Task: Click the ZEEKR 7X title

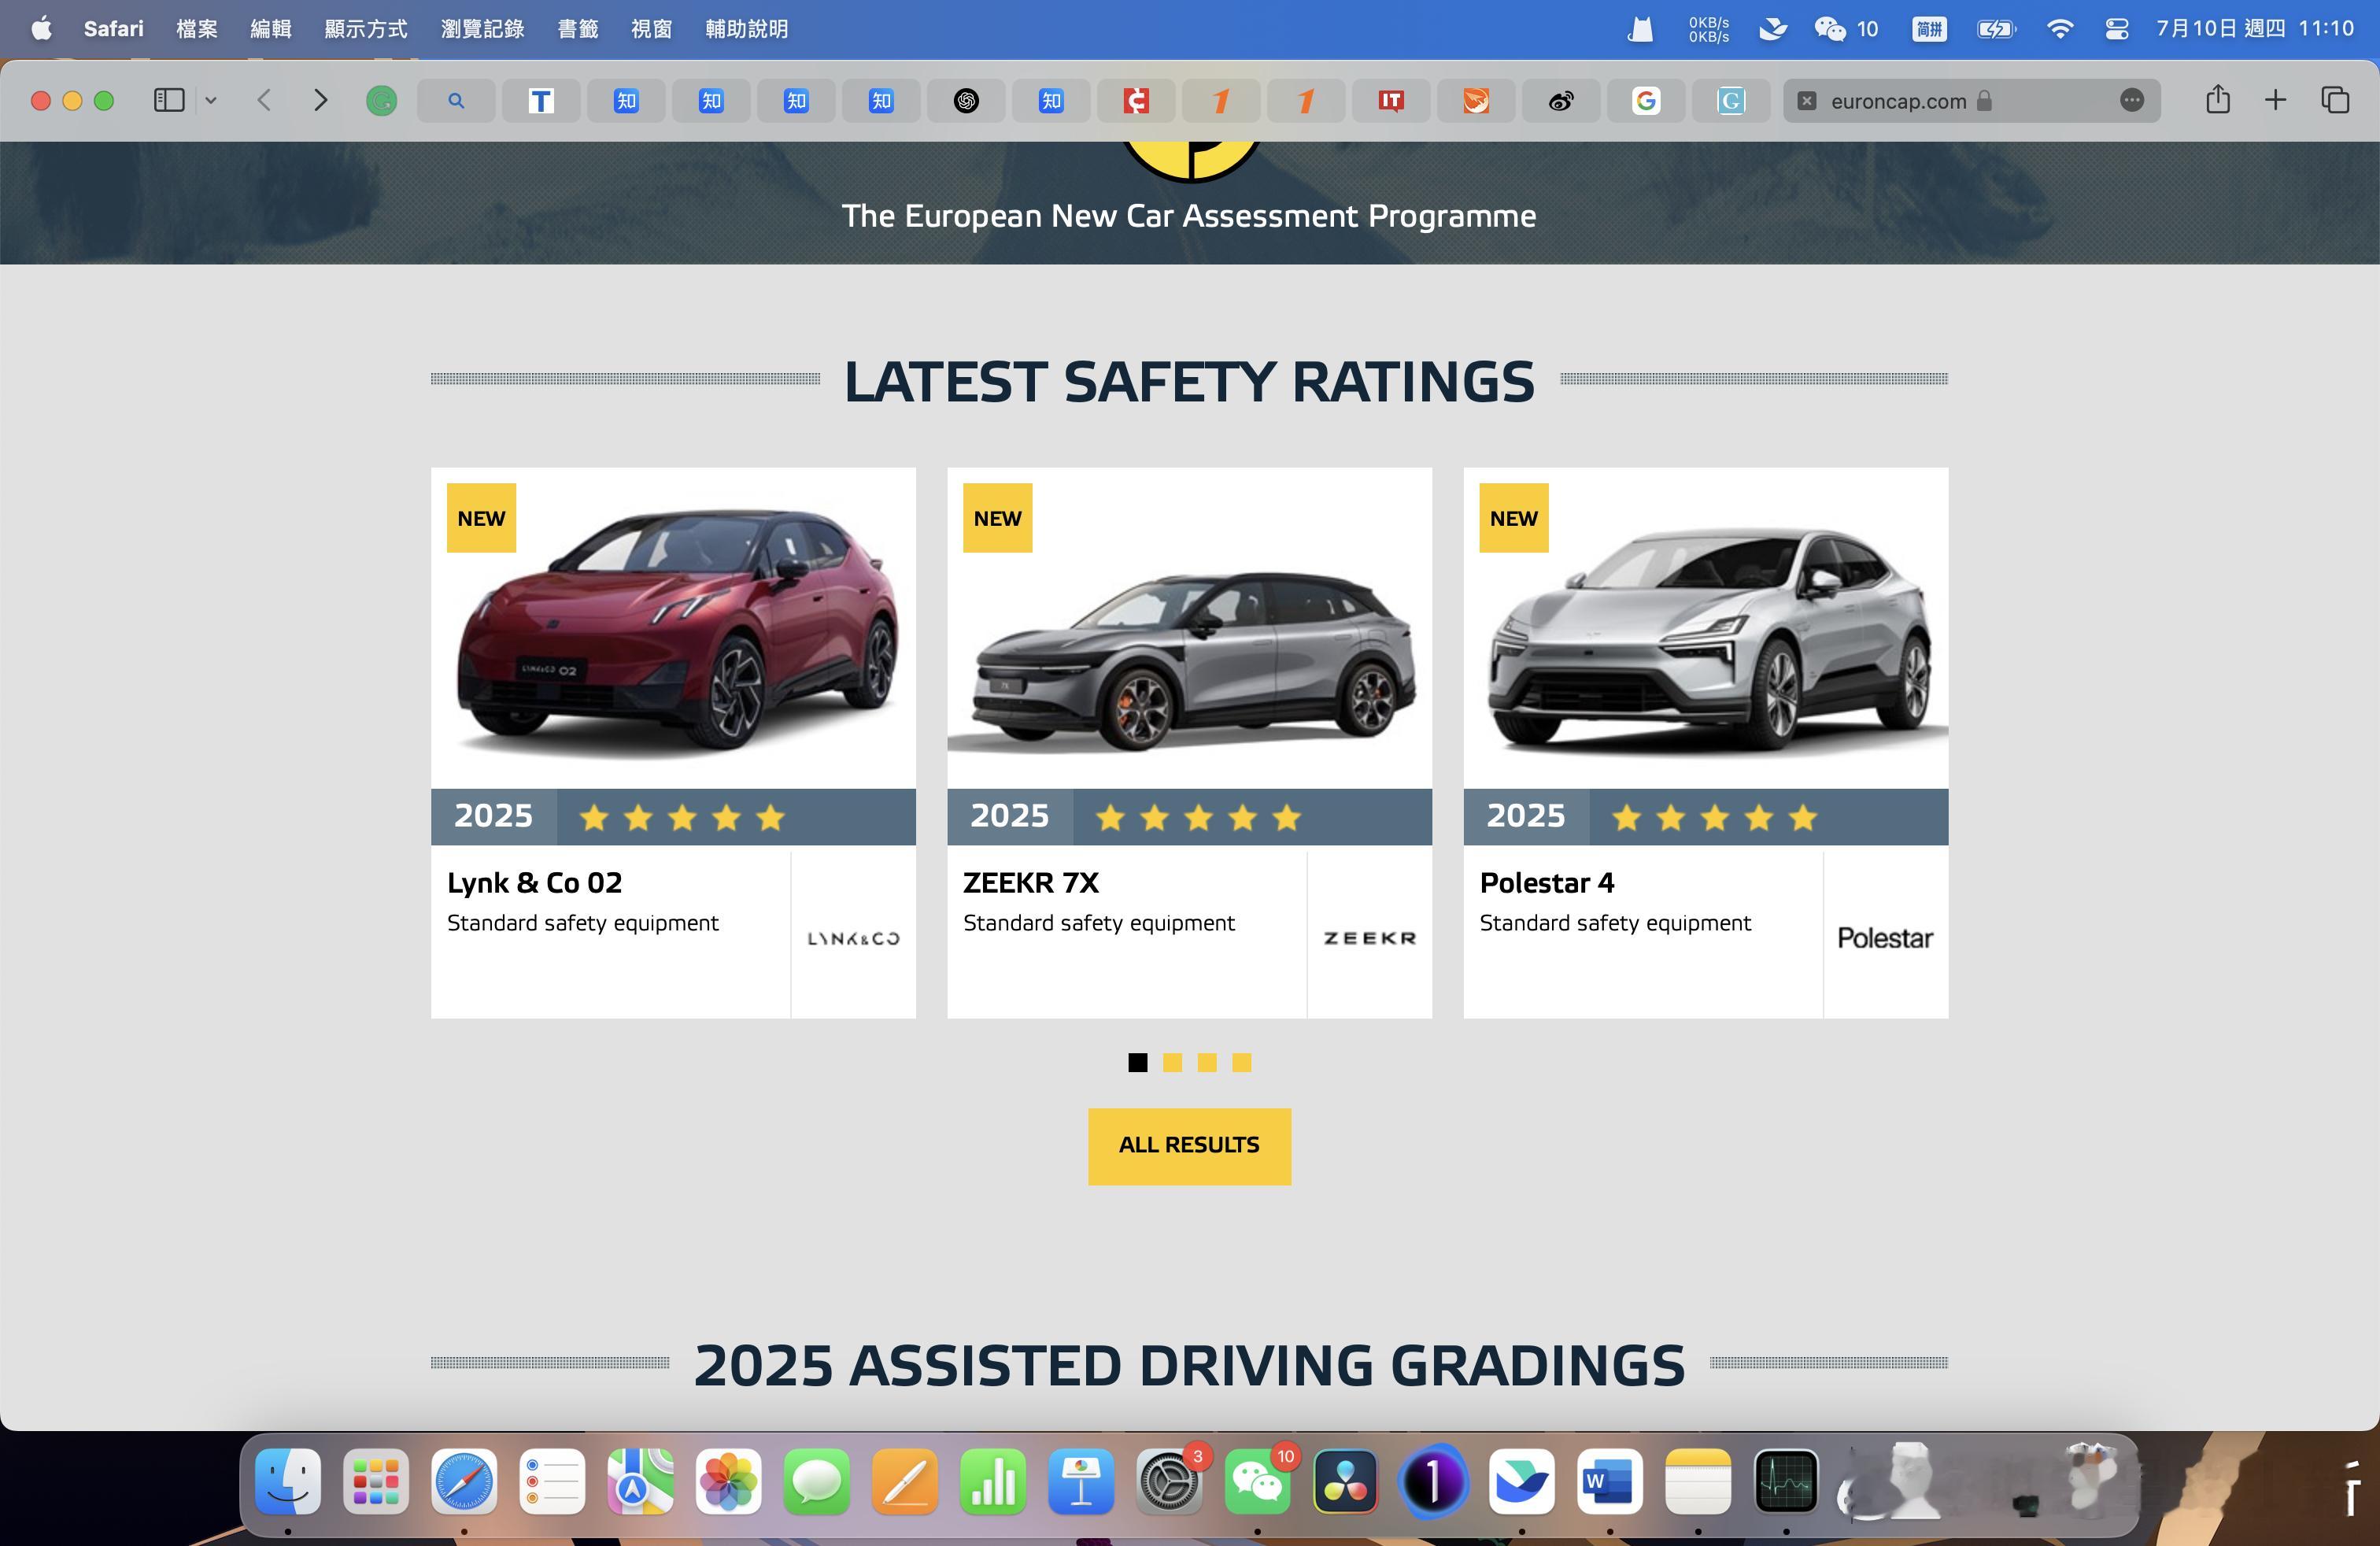Action: (1031, 883)
